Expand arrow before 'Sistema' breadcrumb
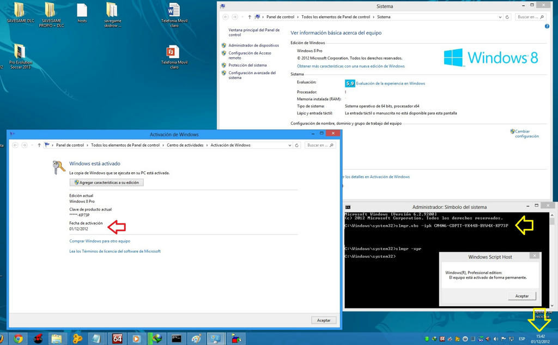The image size is (558, 345). coord(374,17)
